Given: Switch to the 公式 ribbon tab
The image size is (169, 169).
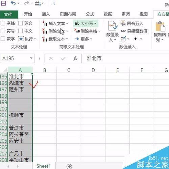Looking at the screenshot, I should [x=90, y=14].
